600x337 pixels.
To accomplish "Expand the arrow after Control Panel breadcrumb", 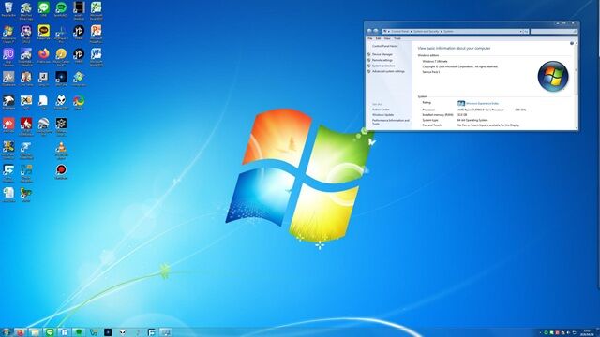I will coord(411,31).
